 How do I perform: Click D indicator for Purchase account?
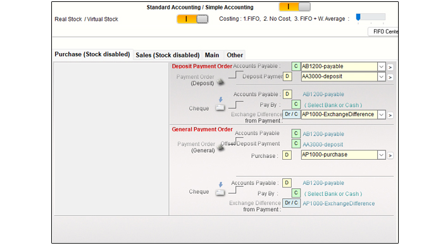(287, 155)
